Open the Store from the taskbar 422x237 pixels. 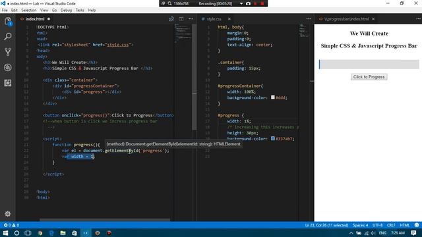pyautogui.click(x=75, y=233)
